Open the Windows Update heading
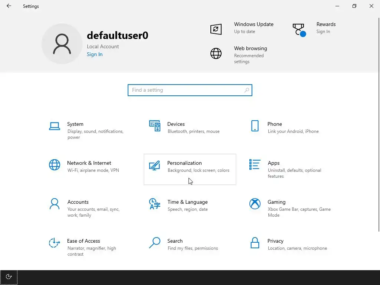 click(254, 24)
